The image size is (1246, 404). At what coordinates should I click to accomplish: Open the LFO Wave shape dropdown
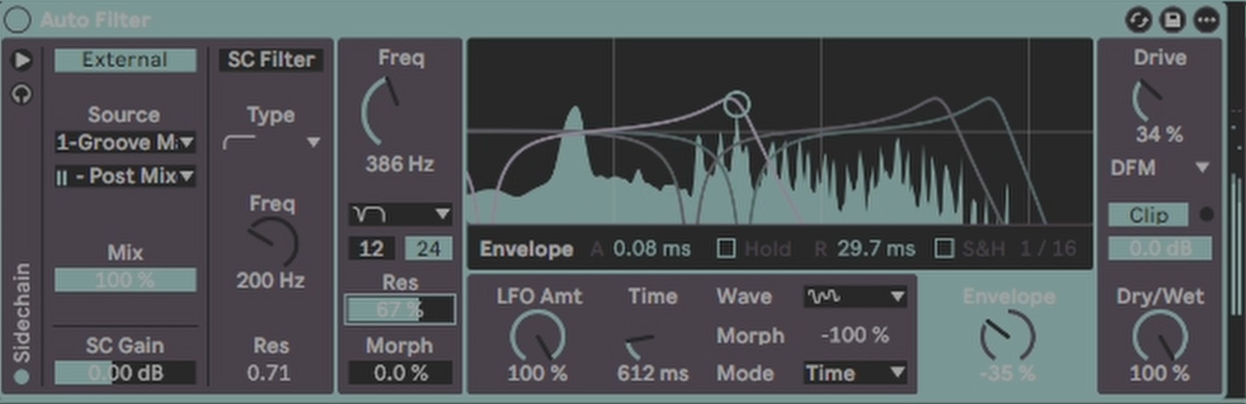[x=854, y=296]
